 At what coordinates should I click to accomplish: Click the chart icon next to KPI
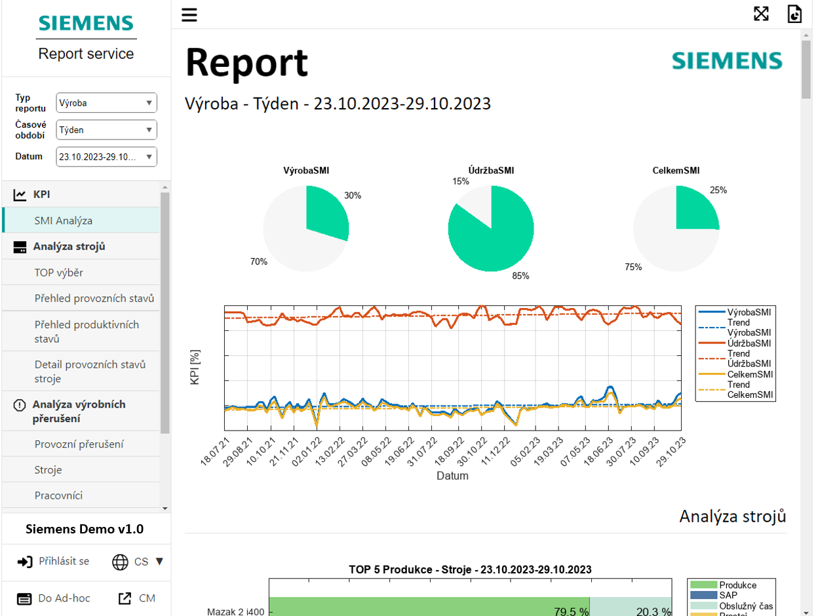click(18, 195)
